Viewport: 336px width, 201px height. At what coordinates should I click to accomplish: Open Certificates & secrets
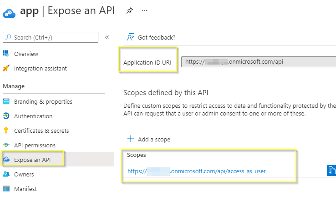pos(41,131)
